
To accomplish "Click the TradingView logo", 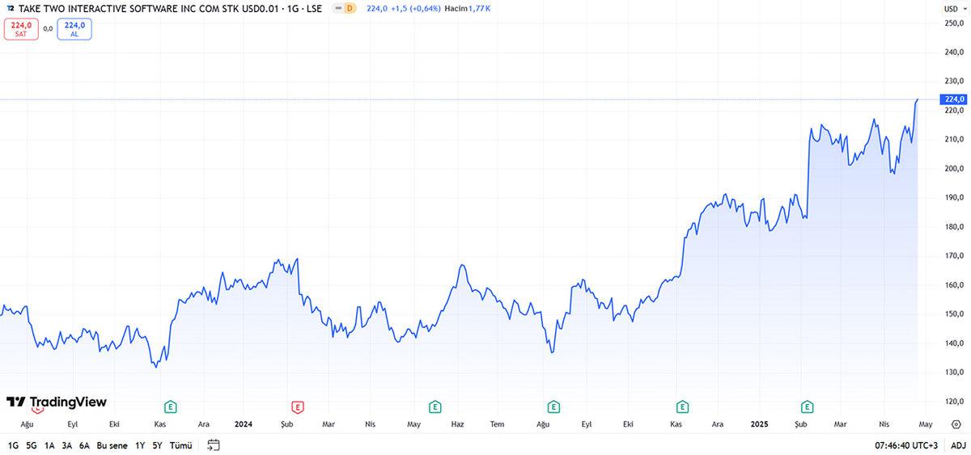I will (57, 402).
